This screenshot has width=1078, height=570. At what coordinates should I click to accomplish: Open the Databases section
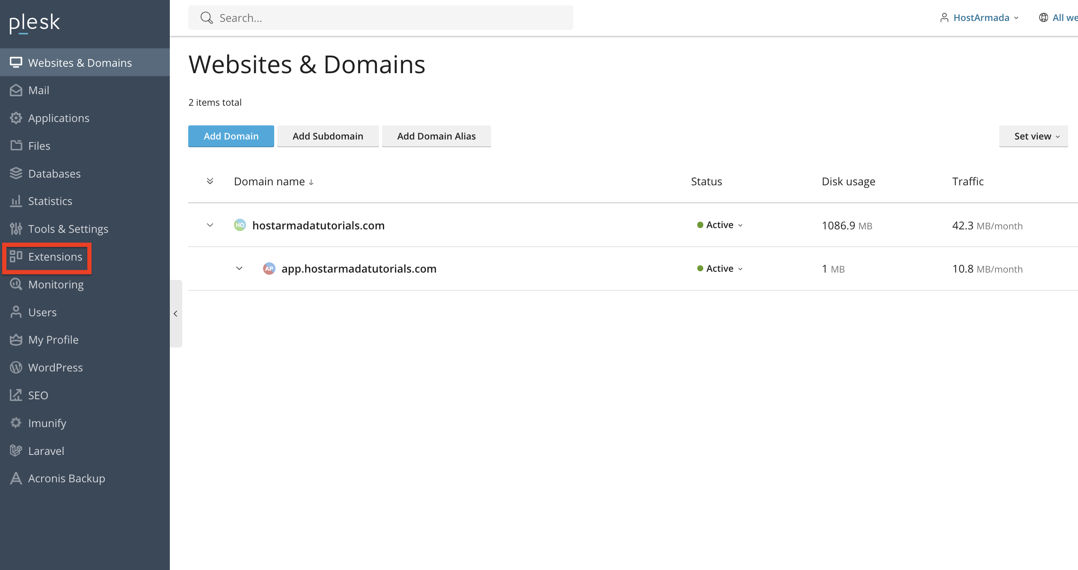[x=85, y=173]
